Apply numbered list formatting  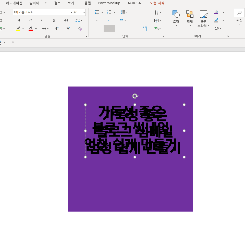tap(109, 12)
